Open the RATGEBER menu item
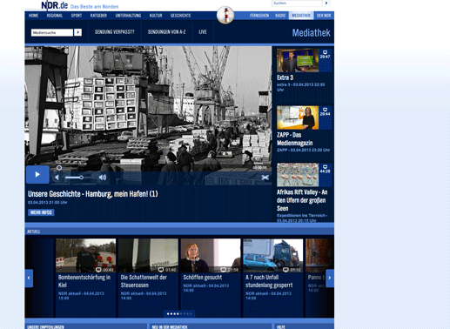The height and width of the screenshot is (329, 450). click(x=98, y=16)
